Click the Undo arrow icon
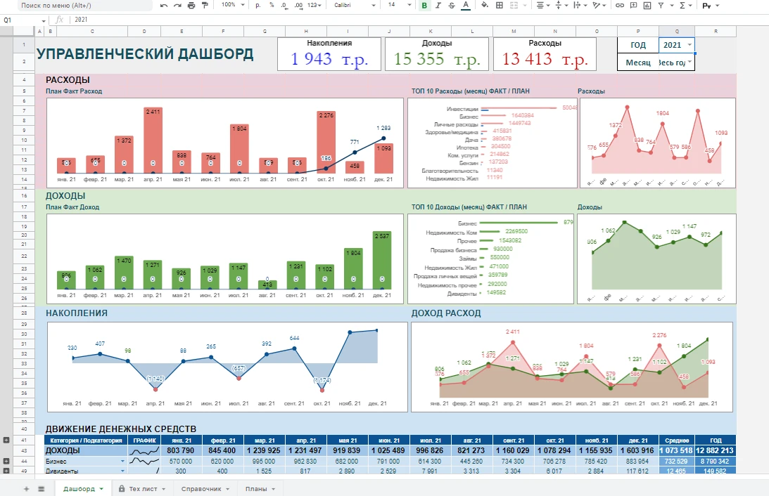The height and width of the screenshot is (496, 769). click(164, 6)
